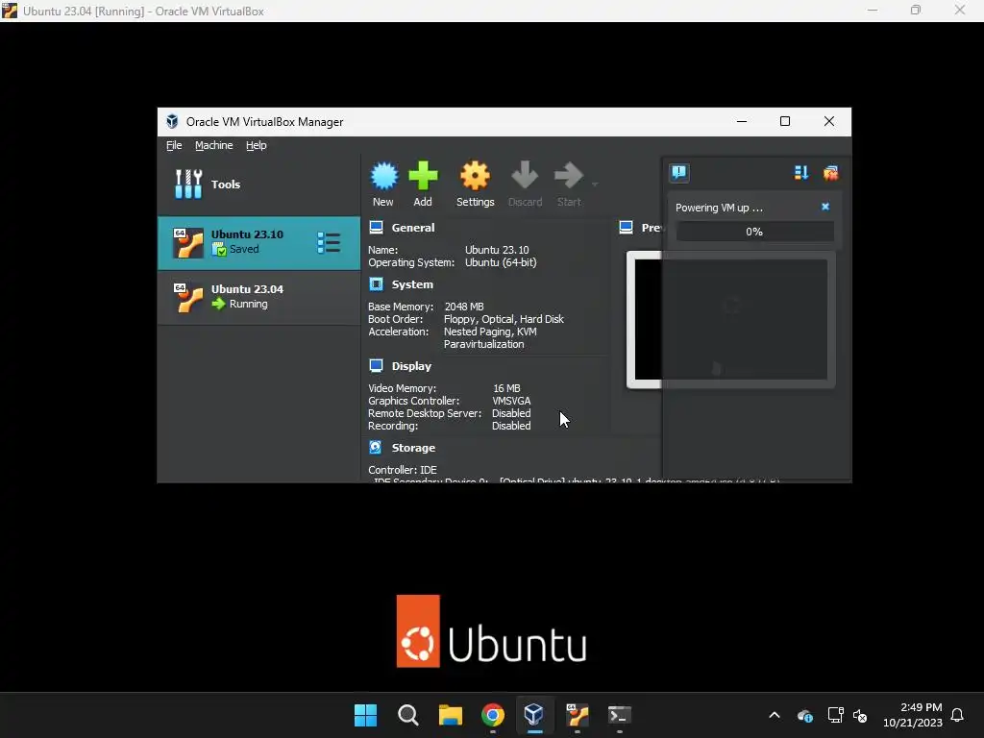
Task: Open the Tools section in sidebar
Action: click(258, 184)
